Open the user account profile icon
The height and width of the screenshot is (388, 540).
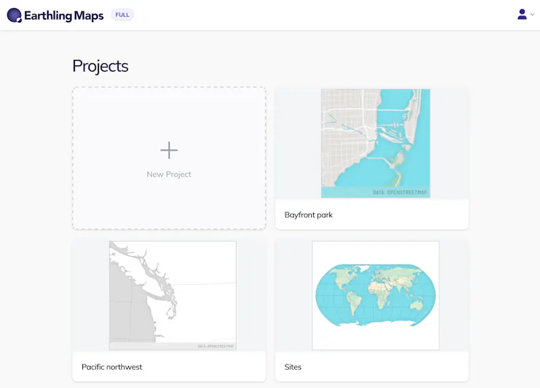tap(522, 14)
